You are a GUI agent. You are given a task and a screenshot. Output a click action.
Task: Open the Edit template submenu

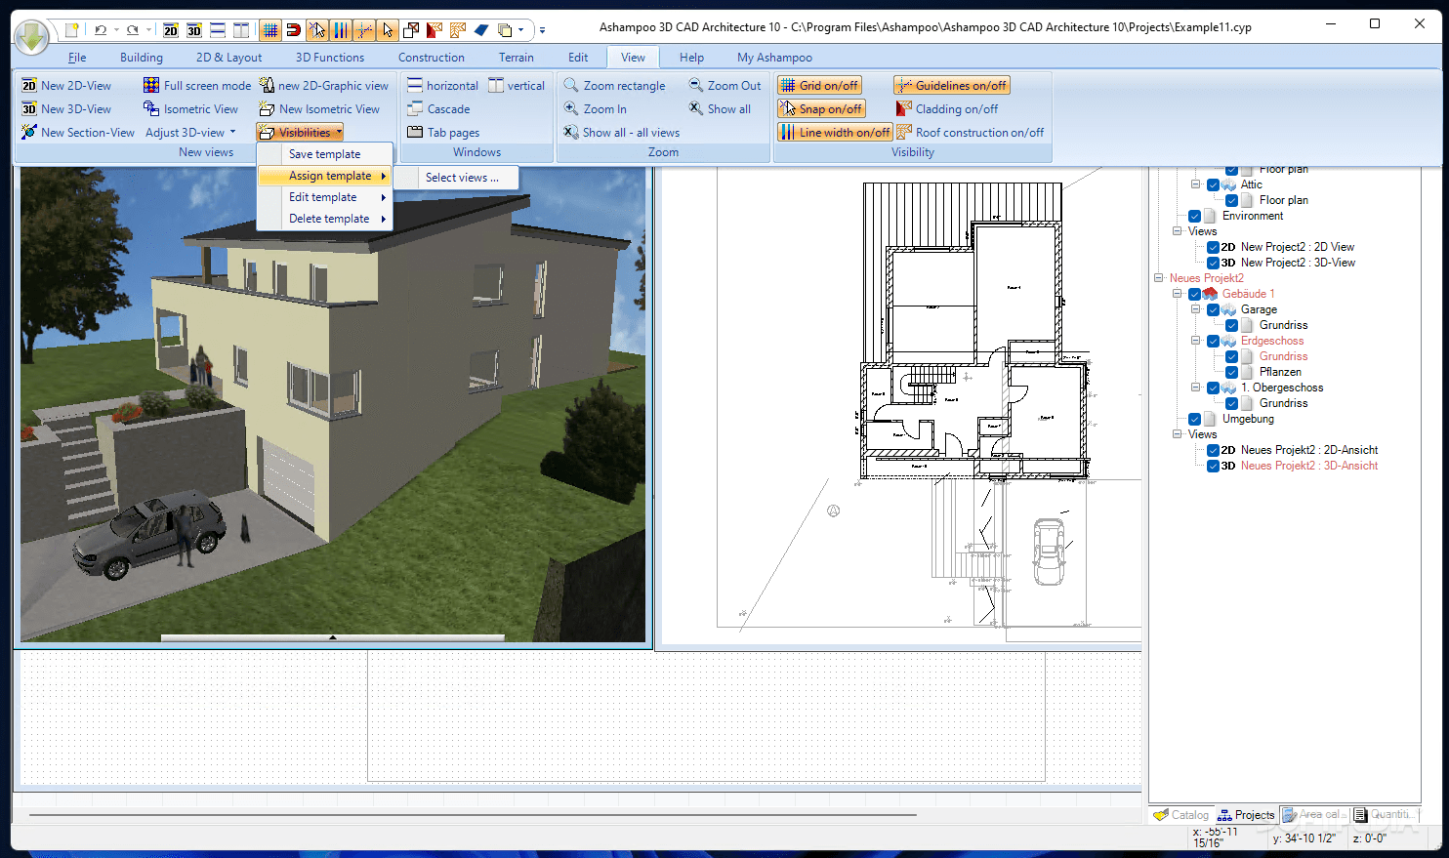click(325, 197)
